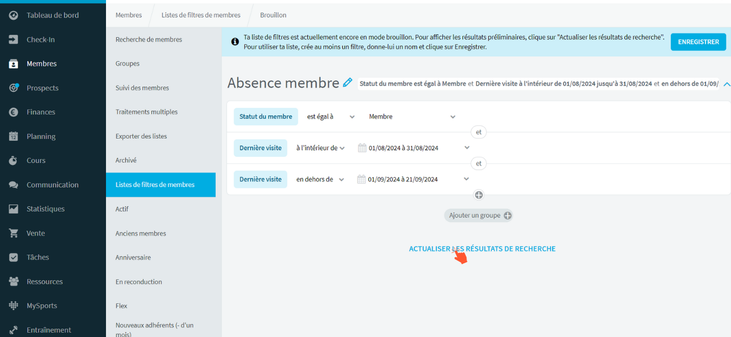Select Listes de filtres de membres
The image size is (731, 337).
[161, 185]
